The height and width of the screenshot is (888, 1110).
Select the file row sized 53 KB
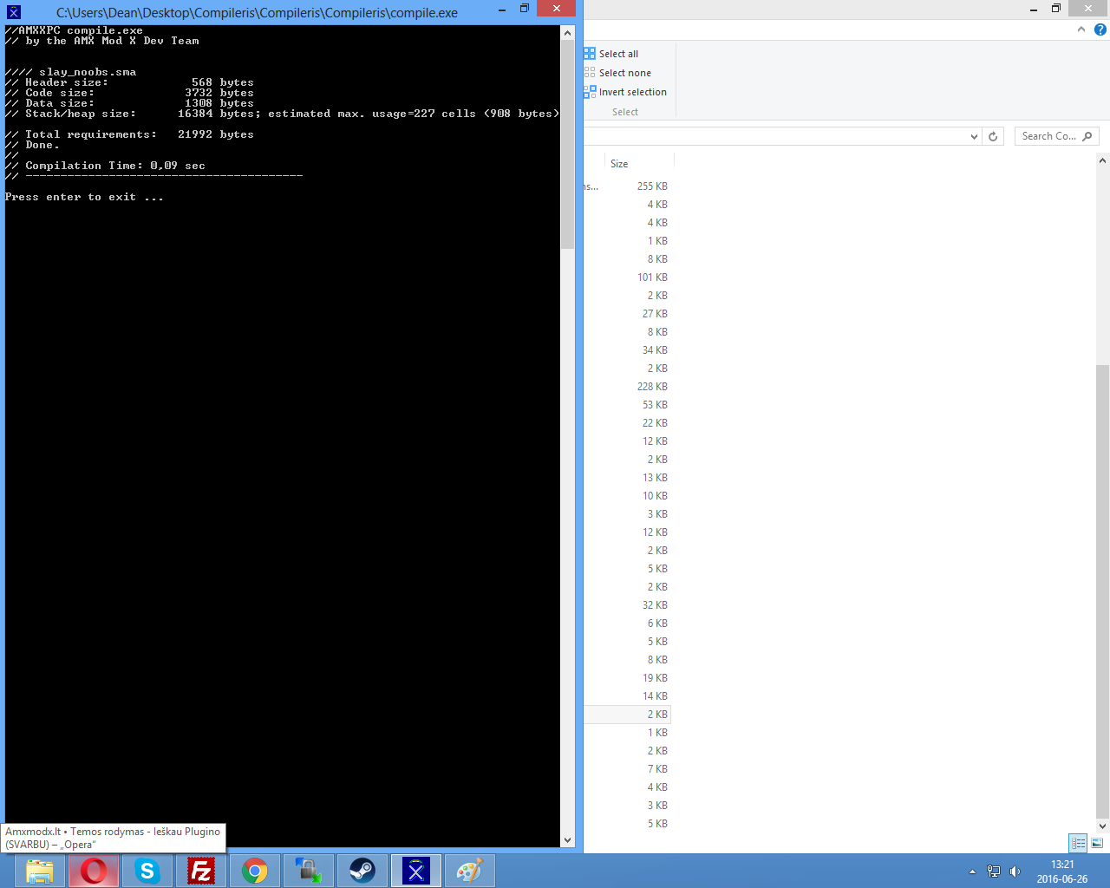point(628,405)
